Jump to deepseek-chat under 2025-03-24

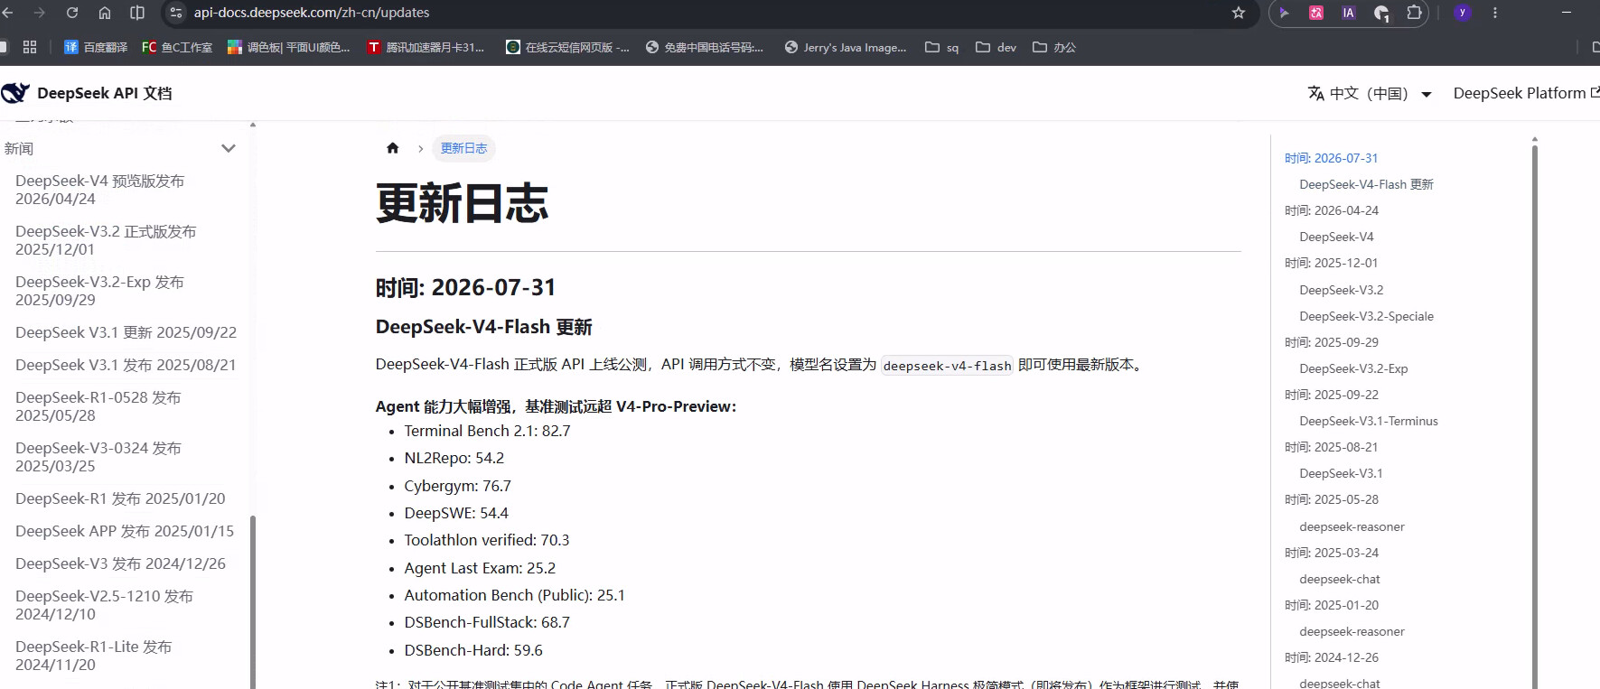(x=1340, y=579)
